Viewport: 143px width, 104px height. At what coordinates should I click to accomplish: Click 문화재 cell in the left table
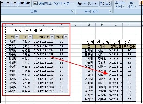[x=26, y=62]
